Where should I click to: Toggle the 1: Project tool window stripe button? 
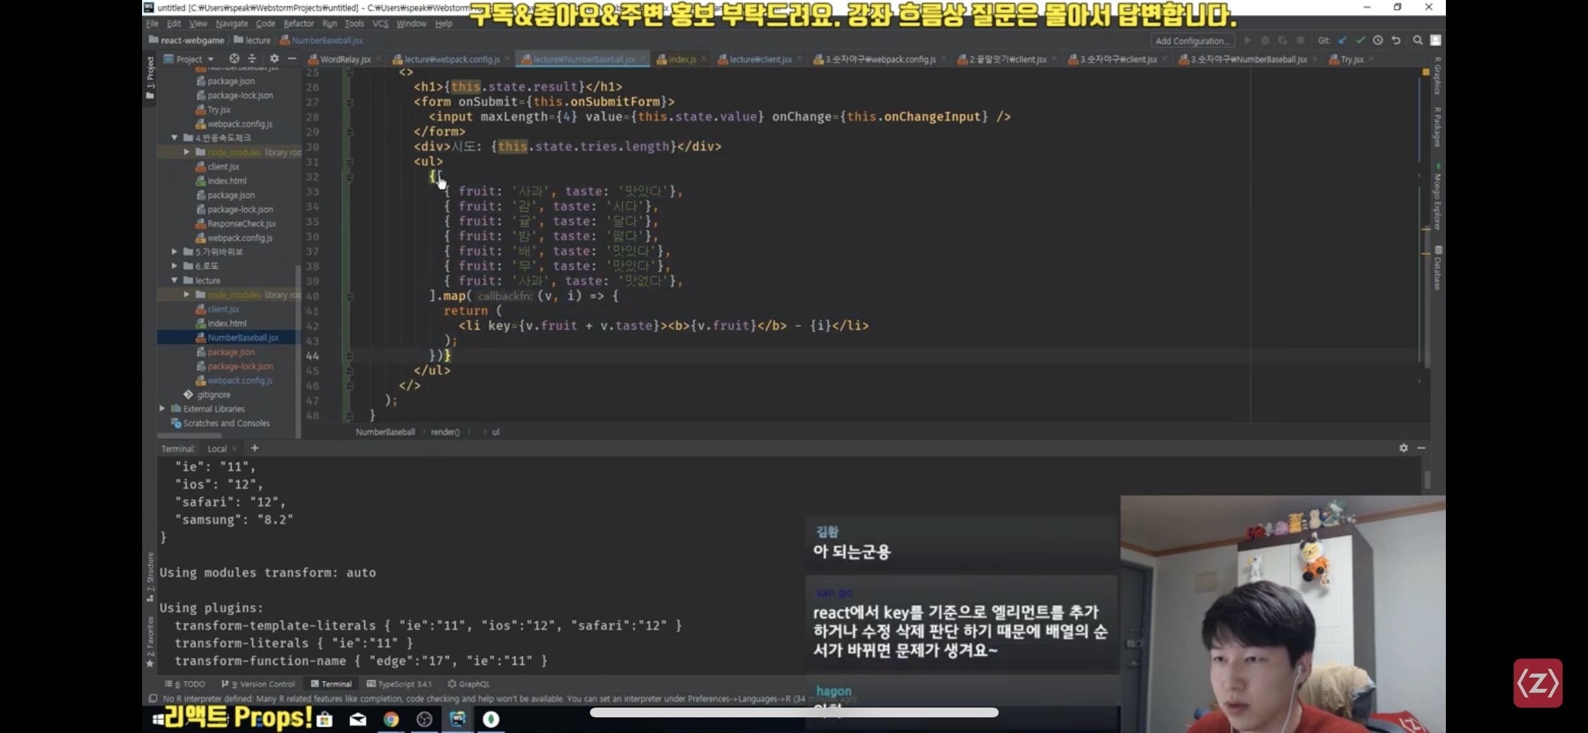point(150,78)
